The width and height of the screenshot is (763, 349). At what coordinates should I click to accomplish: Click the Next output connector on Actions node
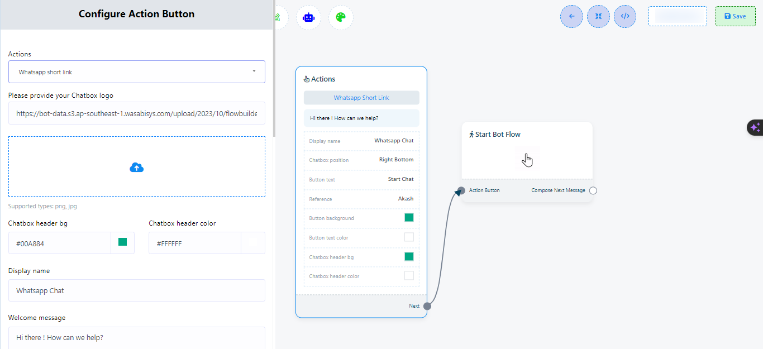(x=427, y=306)
